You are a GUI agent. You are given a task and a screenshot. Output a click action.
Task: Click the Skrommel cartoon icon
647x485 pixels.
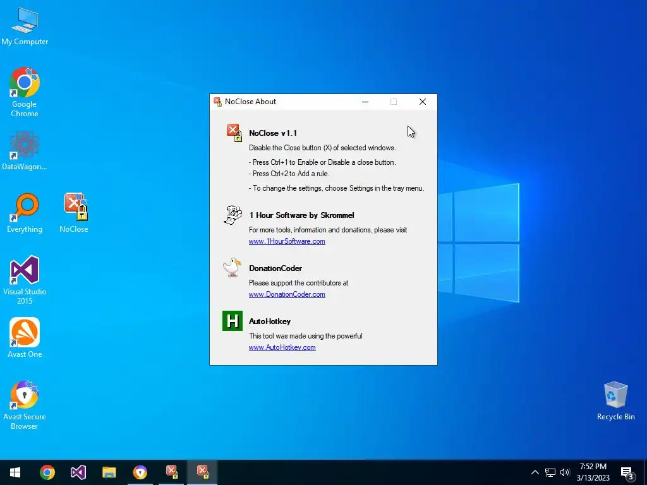pos(233,215)
